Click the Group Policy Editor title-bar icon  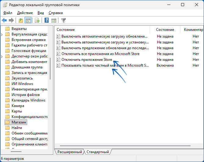coord(5,5)
